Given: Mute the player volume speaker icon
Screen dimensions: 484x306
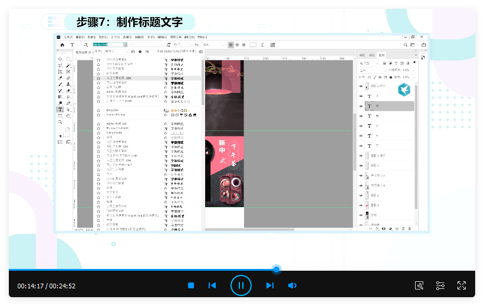Looking at the screenshot, I should click(x=292, y=285).
